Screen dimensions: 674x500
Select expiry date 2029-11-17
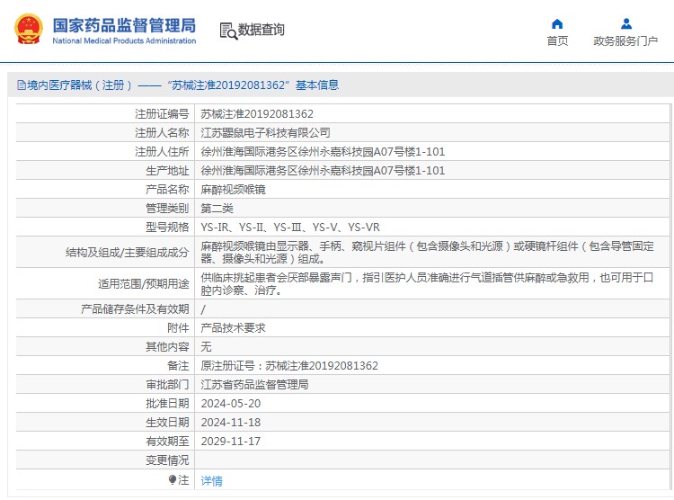(x=230, y=442)
